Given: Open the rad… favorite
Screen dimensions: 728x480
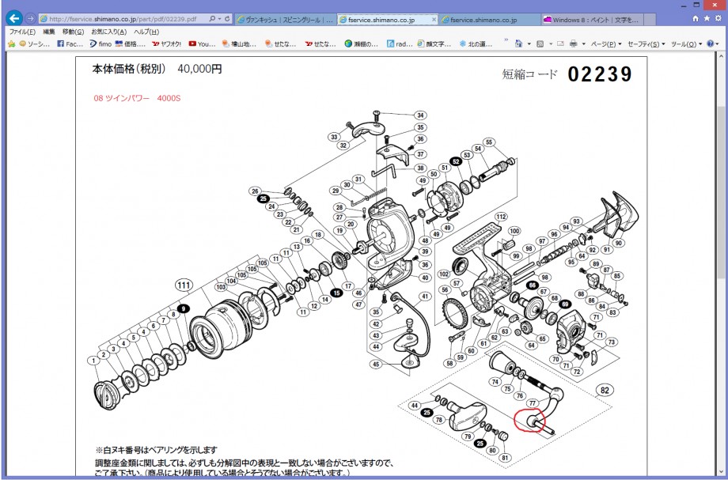Looking at the screenshot, I should (x=400, y=44).
